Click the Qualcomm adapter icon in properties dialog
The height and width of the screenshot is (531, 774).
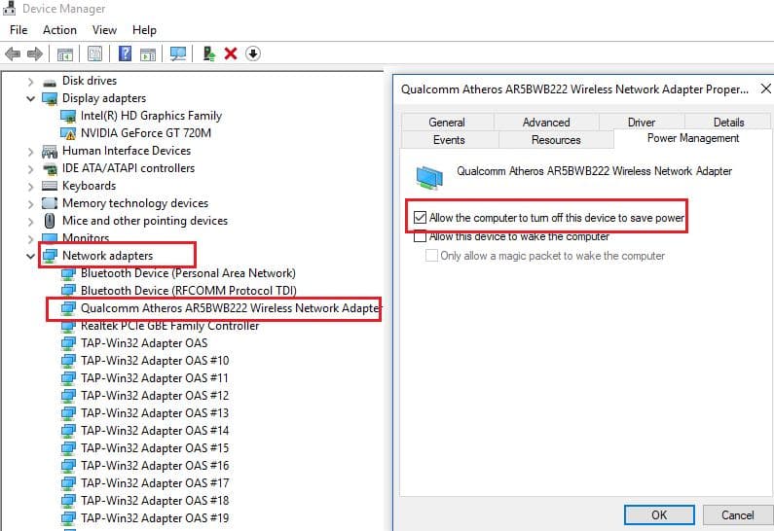(429, 177)
